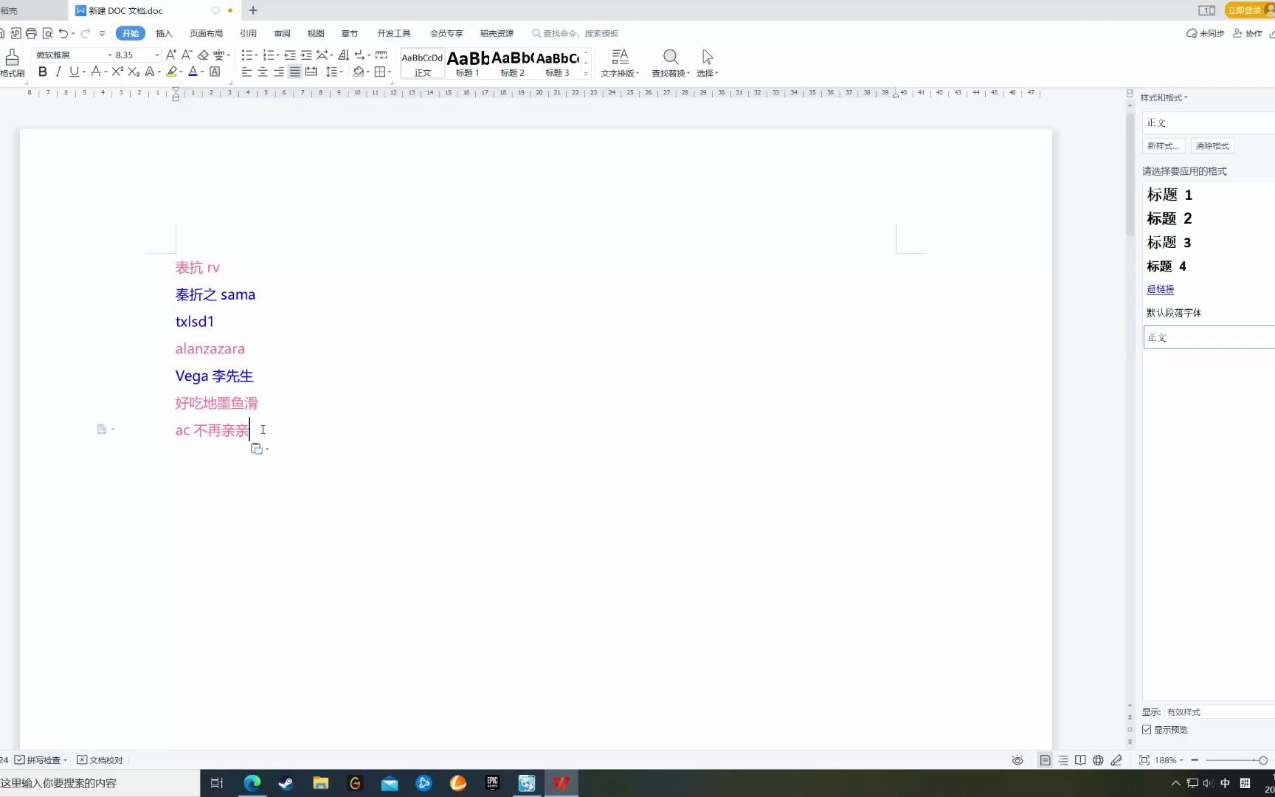Click the sort icon
1275x797 pixels.
click(343, 55)
